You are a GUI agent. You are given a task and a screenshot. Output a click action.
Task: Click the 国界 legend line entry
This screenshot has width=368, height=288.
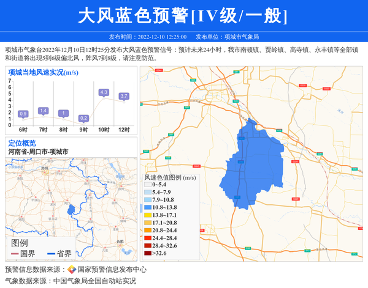[23, 254]
